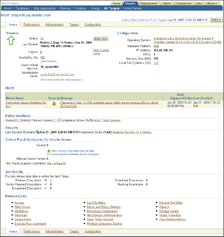Image resolution: width=224 pixels, height=237 pixels.
Task: Open Policy Trend Overview link
Action: coord(106,120)
